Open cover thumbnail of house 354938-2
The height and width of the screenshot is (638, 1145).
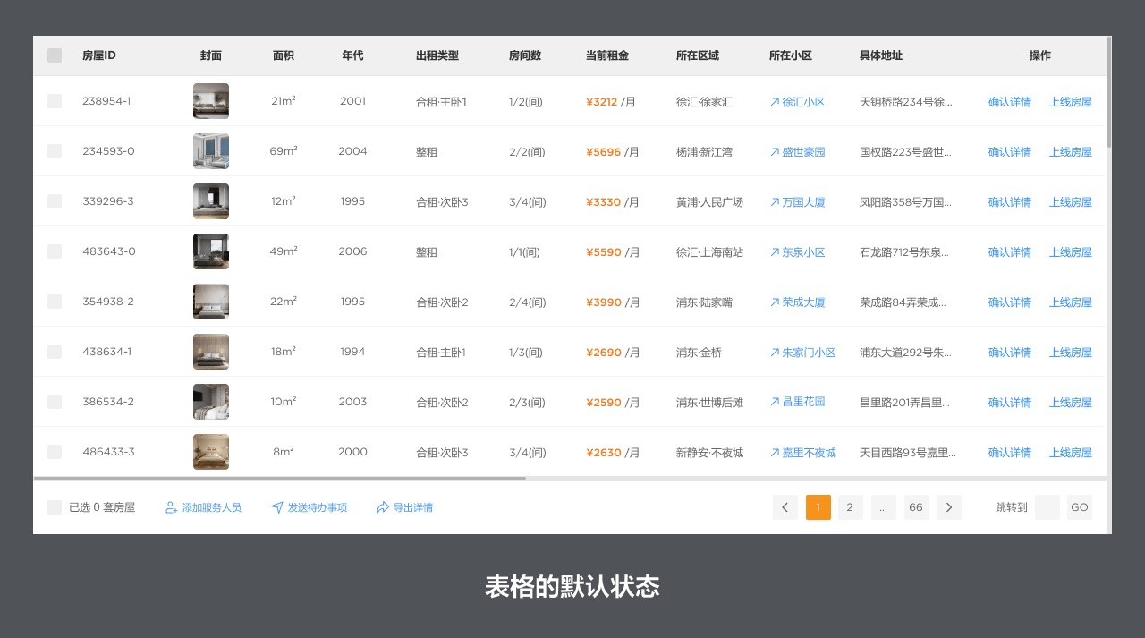click(x=211, y=302)
